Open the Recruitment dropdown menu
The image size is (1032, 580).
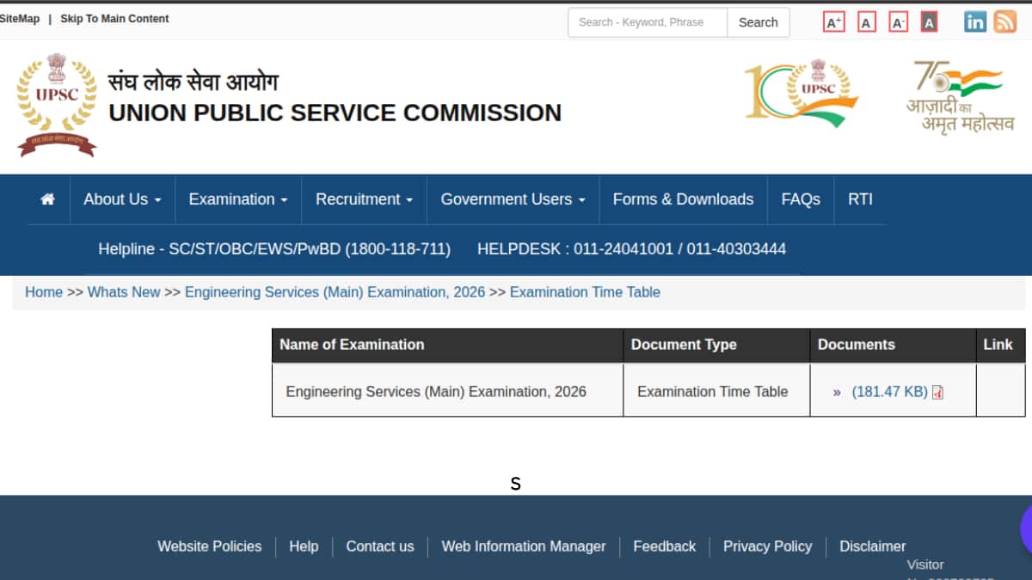click(364, 199)
